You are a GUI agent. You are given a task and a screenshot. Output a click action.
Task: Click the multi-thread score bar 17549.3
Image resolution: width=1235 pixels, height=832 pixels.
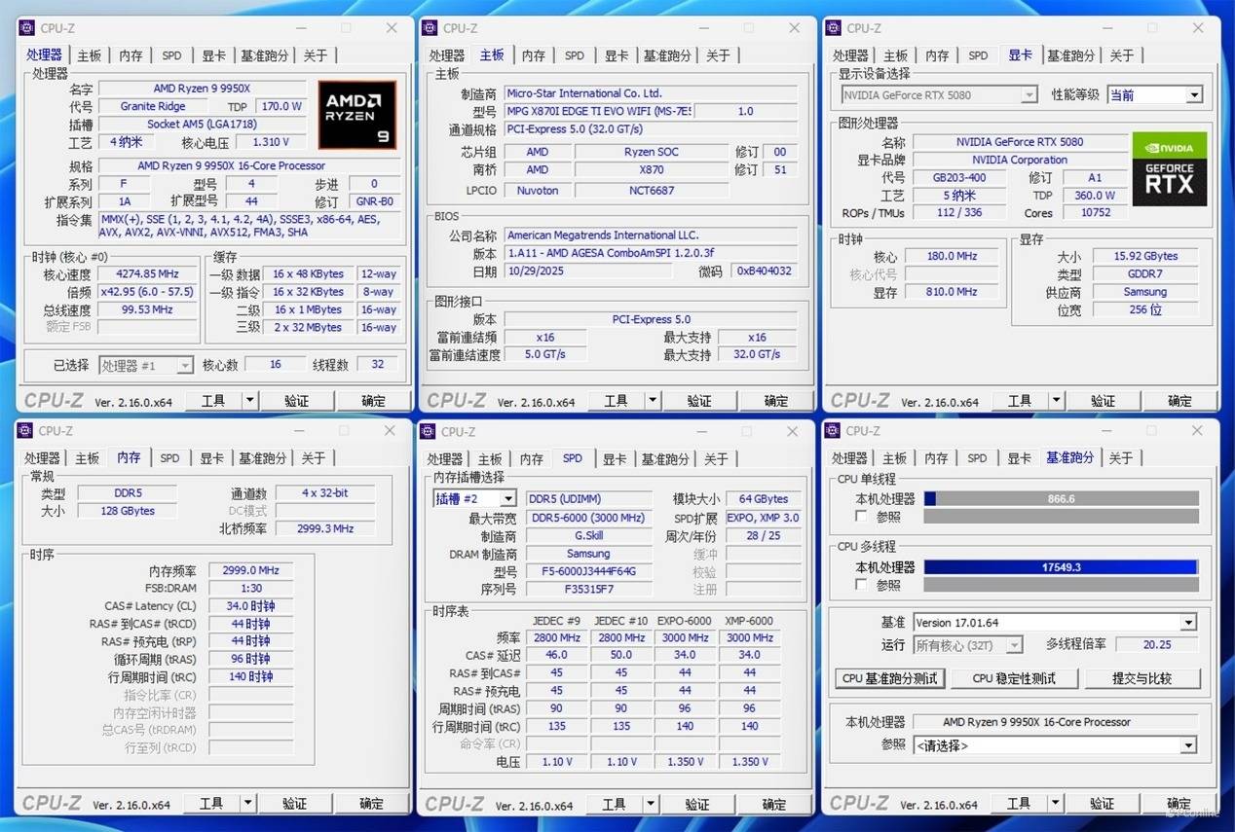tap(1061, 566)
